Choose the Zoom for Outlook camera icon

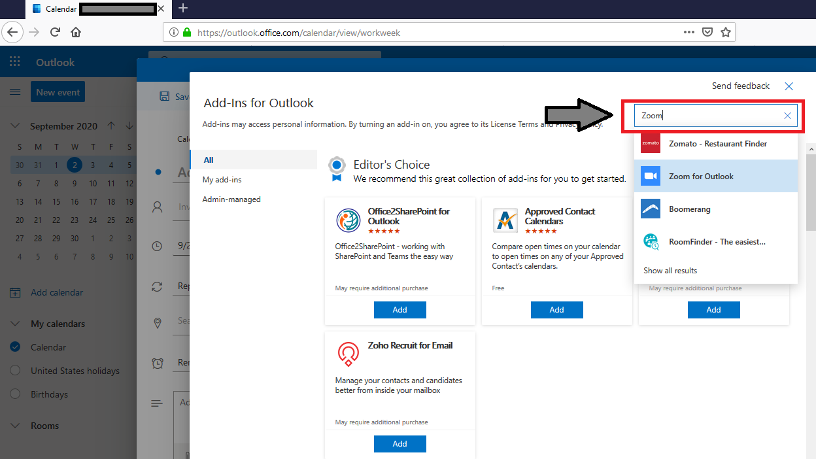pos(651,176)
